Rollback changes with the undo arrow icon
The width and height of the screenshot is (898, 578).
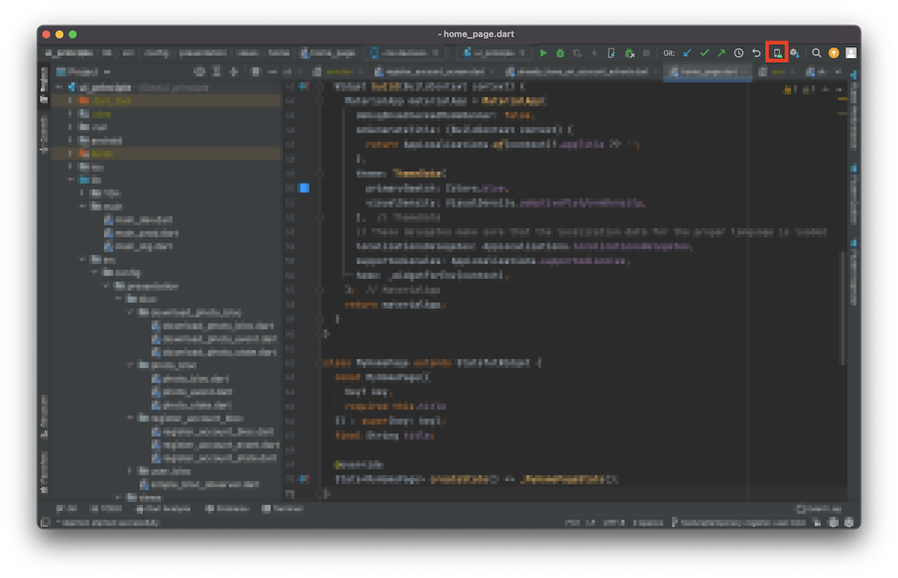coord(757,53)
